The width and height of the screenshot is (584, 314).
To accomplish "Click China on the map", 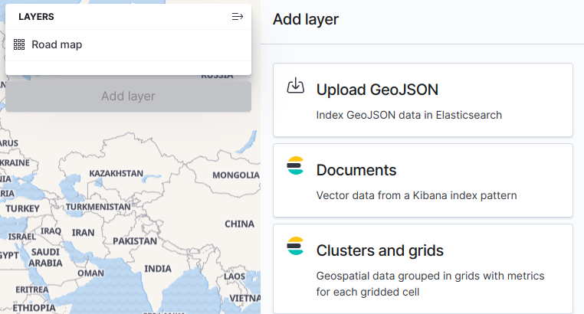I will 239,224.
